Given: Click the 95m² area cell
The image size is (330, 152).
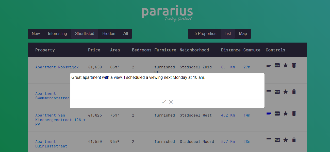Looking at the screenshot, I should point(115,142).
